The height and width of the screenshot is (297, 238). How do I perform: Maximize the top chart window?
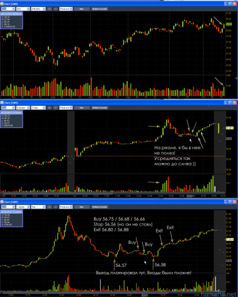coord(230,4)
